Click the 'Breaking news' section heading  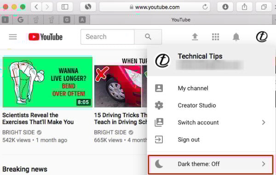(x=25, y=169)
